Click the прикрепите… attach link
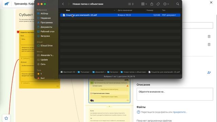Screen dimensions: 217x122 click(x=180, y=112)
